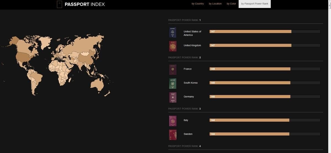331x153 pixels.
Task: Open the Sweden passport cover
Action: pyautogui.click(x=173, y=135)
